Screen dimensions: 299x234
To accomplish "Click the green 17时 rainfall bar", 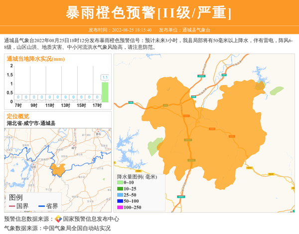I will pos(105,92).
